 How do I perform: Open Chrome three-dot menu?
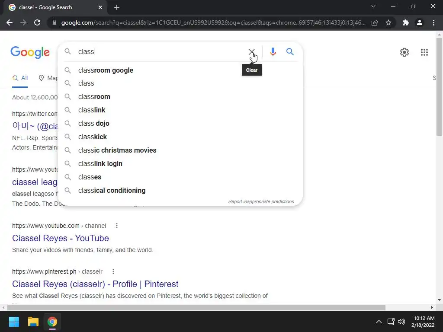coord(433,22)
